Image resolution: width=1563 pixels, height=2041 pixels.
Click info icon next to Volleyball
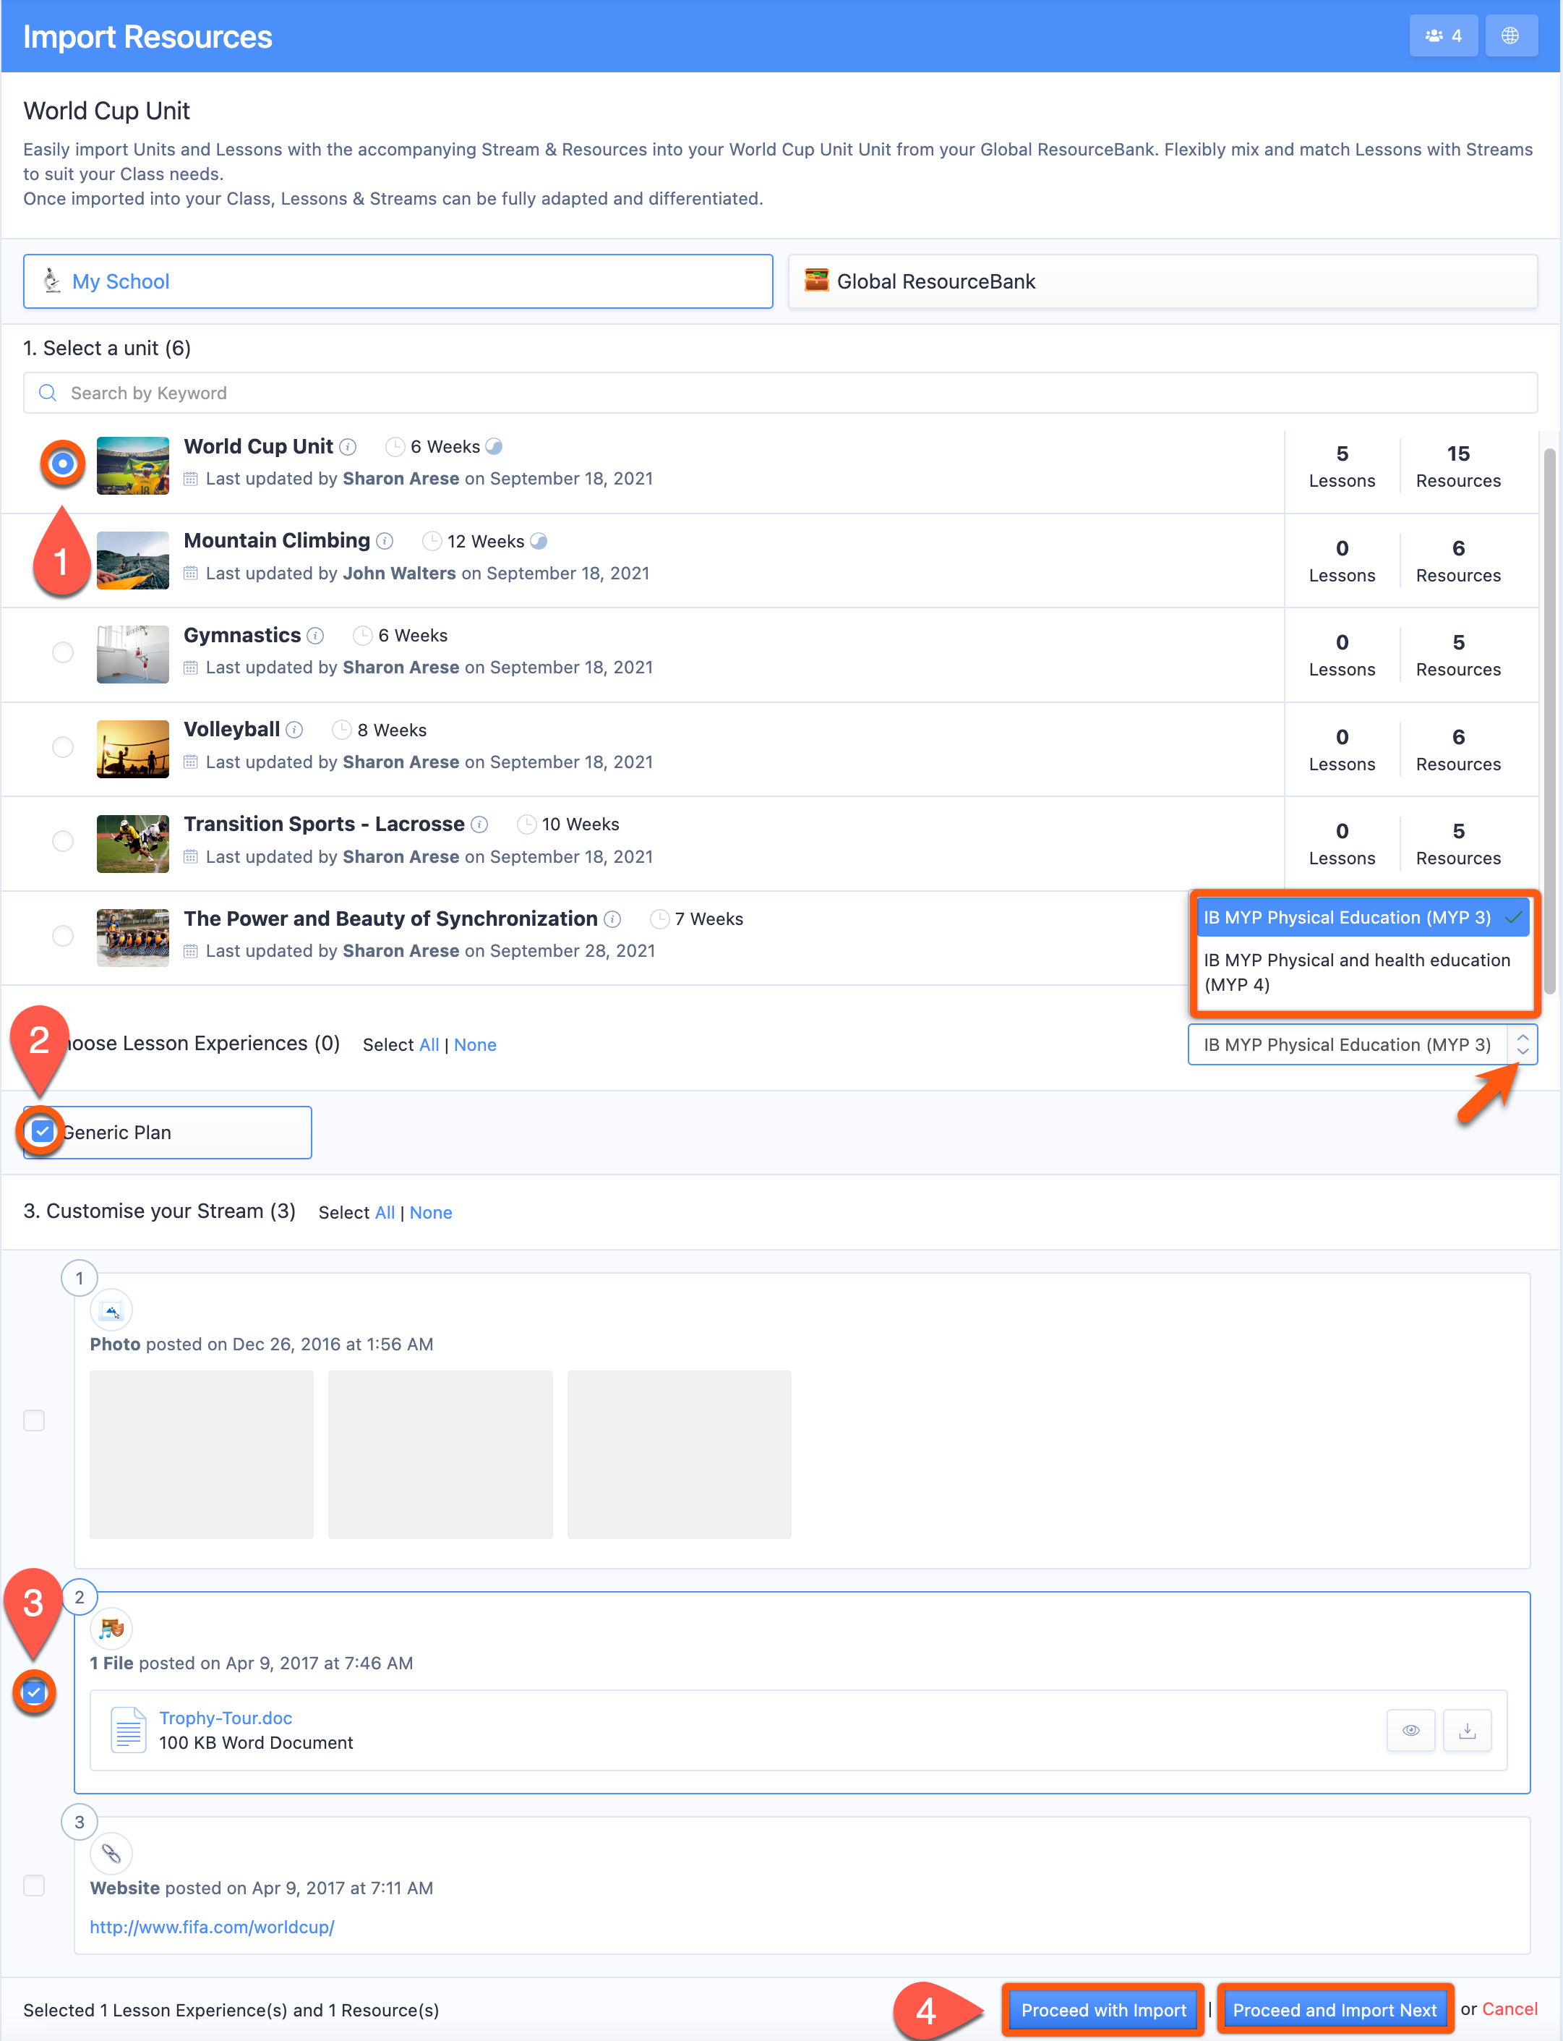(295, 730)
